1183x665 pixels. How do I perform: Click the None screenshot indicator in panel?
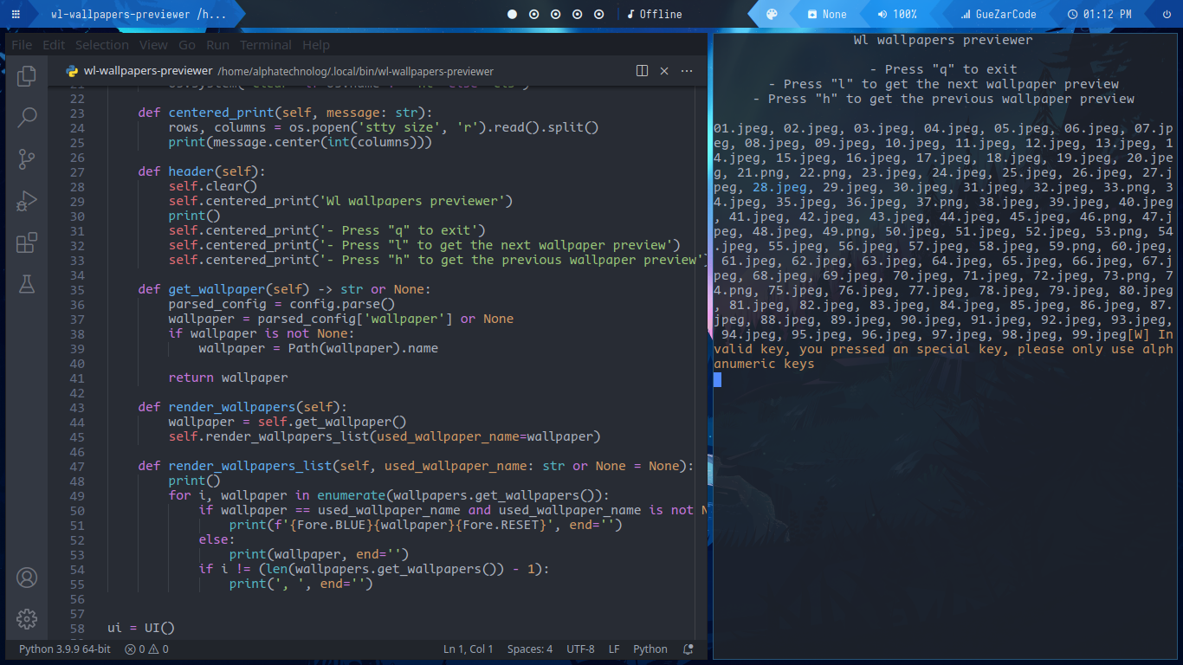(x=827, y=14)
